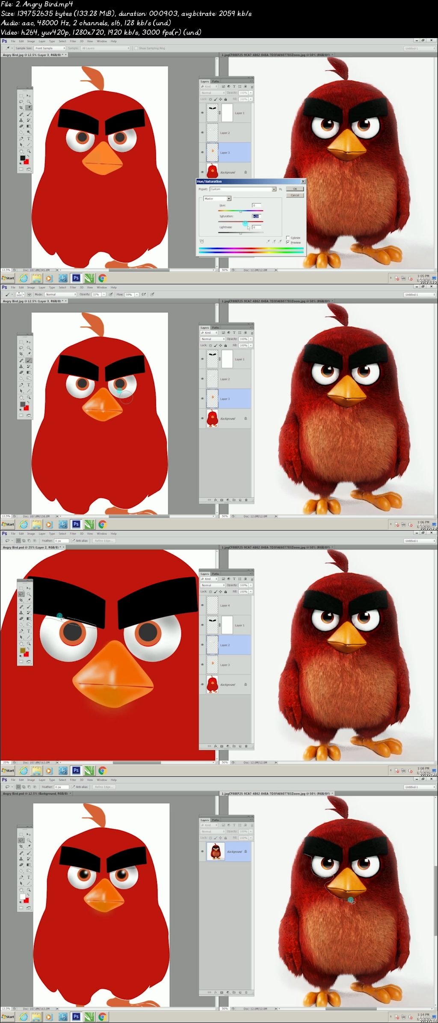This screenshot has width=438, height=1023.
Task: Open Layer menu in the Opacity/Flow frame
Action: (x=42, y=287)
